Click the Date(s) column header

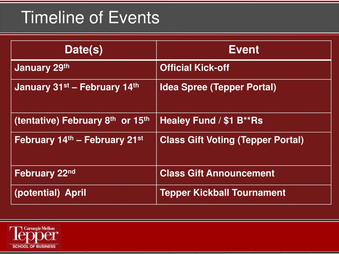click(x=84, y=50)
